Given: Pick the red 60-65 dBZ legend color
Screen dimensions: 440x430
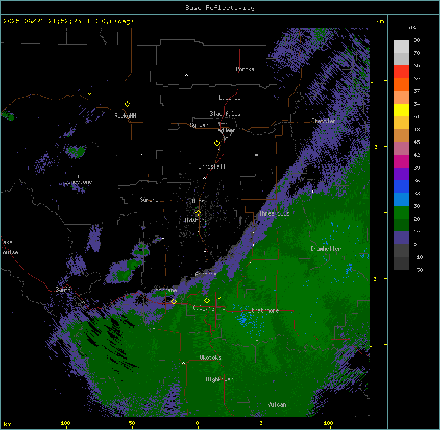Looking at the screenshot, I should pos(401,71).
